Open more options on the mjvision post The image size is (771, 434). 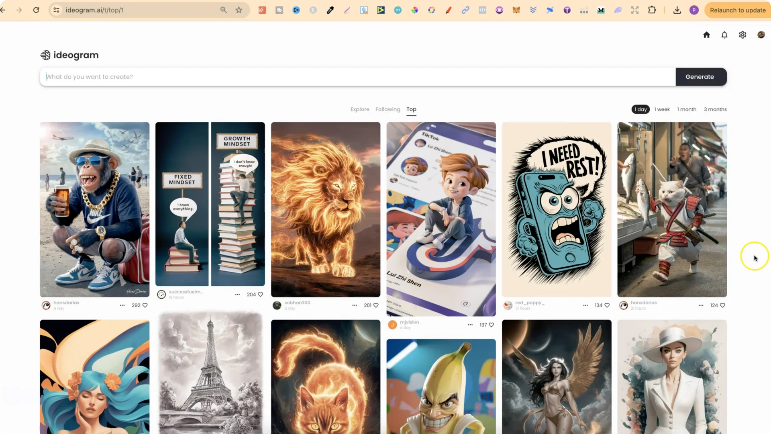pyautogui.click(x=470, y=325)
